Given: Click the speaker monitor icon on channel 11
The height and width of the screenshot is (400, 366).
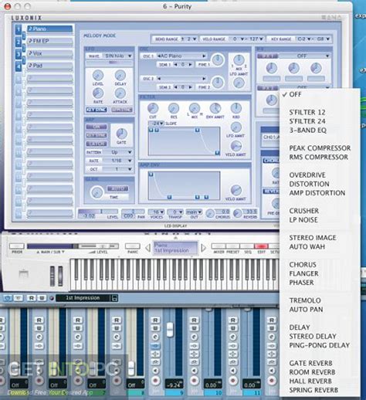Looking at the screenshot, I should (232, 371).
